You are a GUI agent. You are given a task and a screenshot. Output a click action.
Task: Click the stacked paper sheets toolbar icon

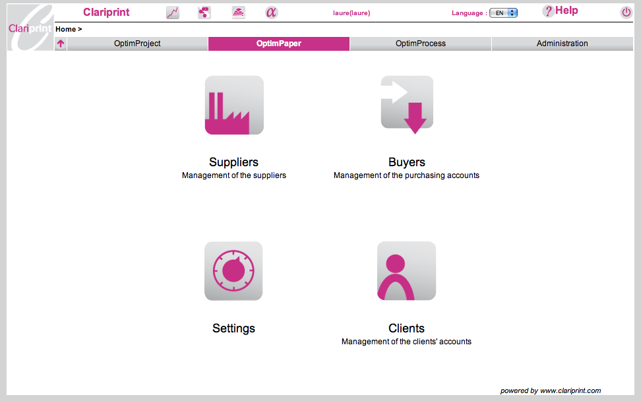(x=238, y=13)
